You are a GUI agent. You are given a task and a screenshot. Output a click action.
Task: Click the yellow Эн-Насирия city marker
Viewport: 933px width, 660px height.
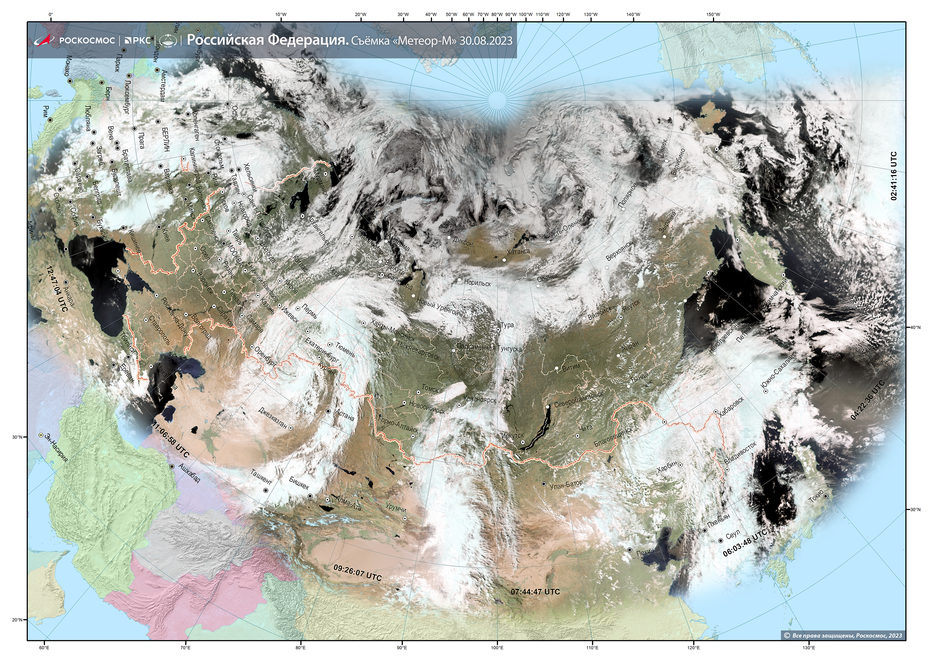pos(41,435)
